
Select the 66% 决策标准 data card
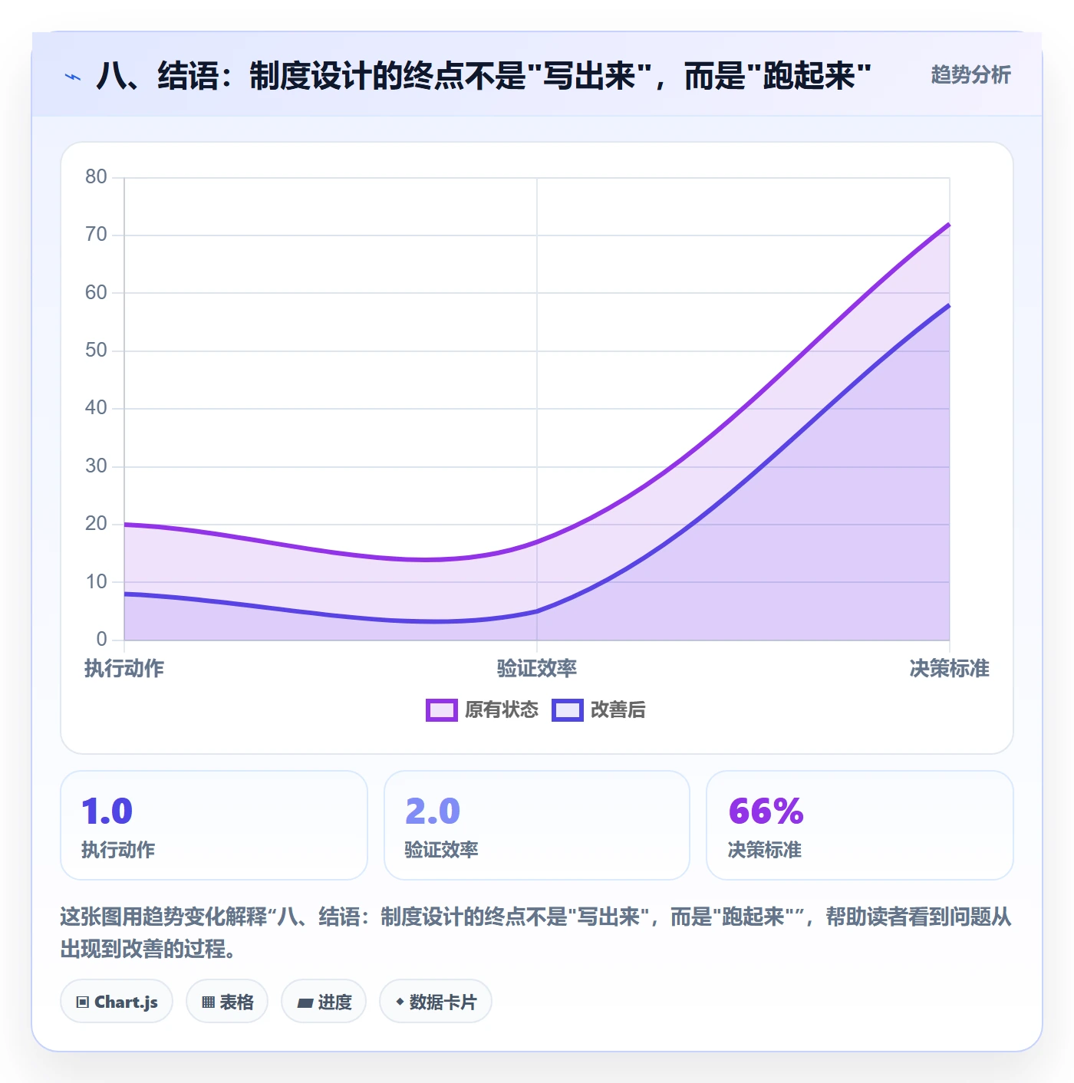pyautogui.click(x=860, y=825)
